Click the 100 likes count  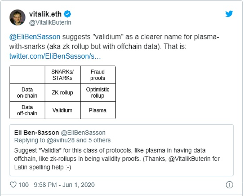point(24,185)
